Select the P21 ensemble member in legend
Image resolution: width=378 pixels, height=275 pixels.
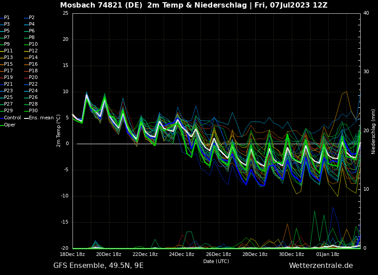[x=8, y=84]
